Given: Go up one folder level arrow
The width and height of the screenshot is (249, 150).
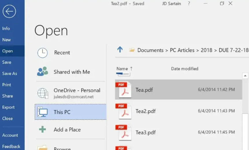Looking at the screenshot, I should tap(120, 50).
